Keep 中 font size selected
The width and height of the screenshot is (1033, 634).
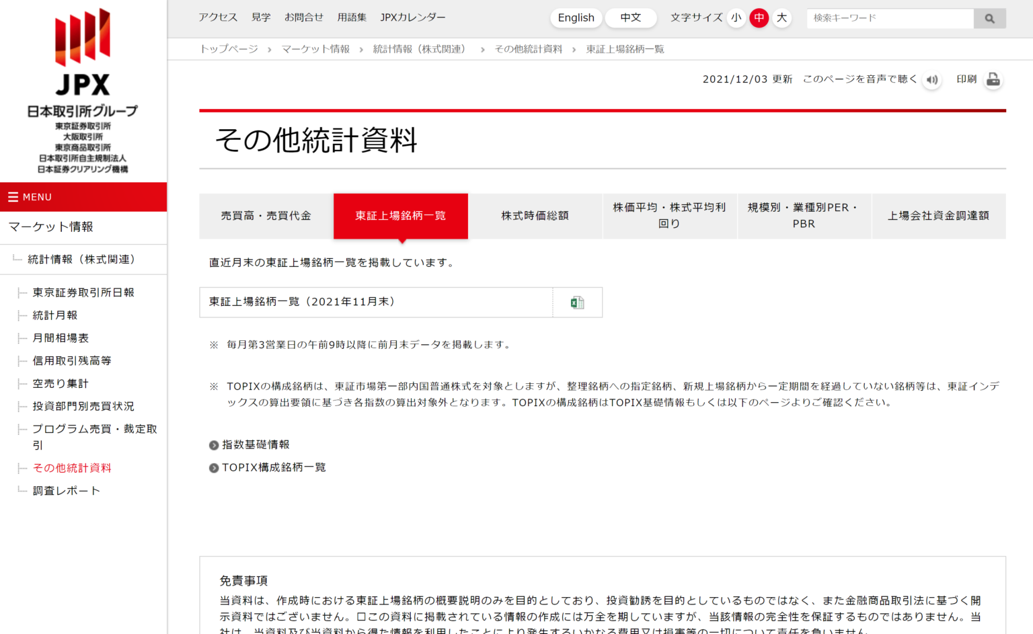759,18
